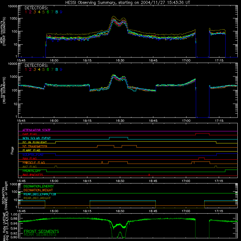Click the REAR_DEC_CHAN/128 legend entry
This screenshot has height=241, width=241.
(40, 194)
